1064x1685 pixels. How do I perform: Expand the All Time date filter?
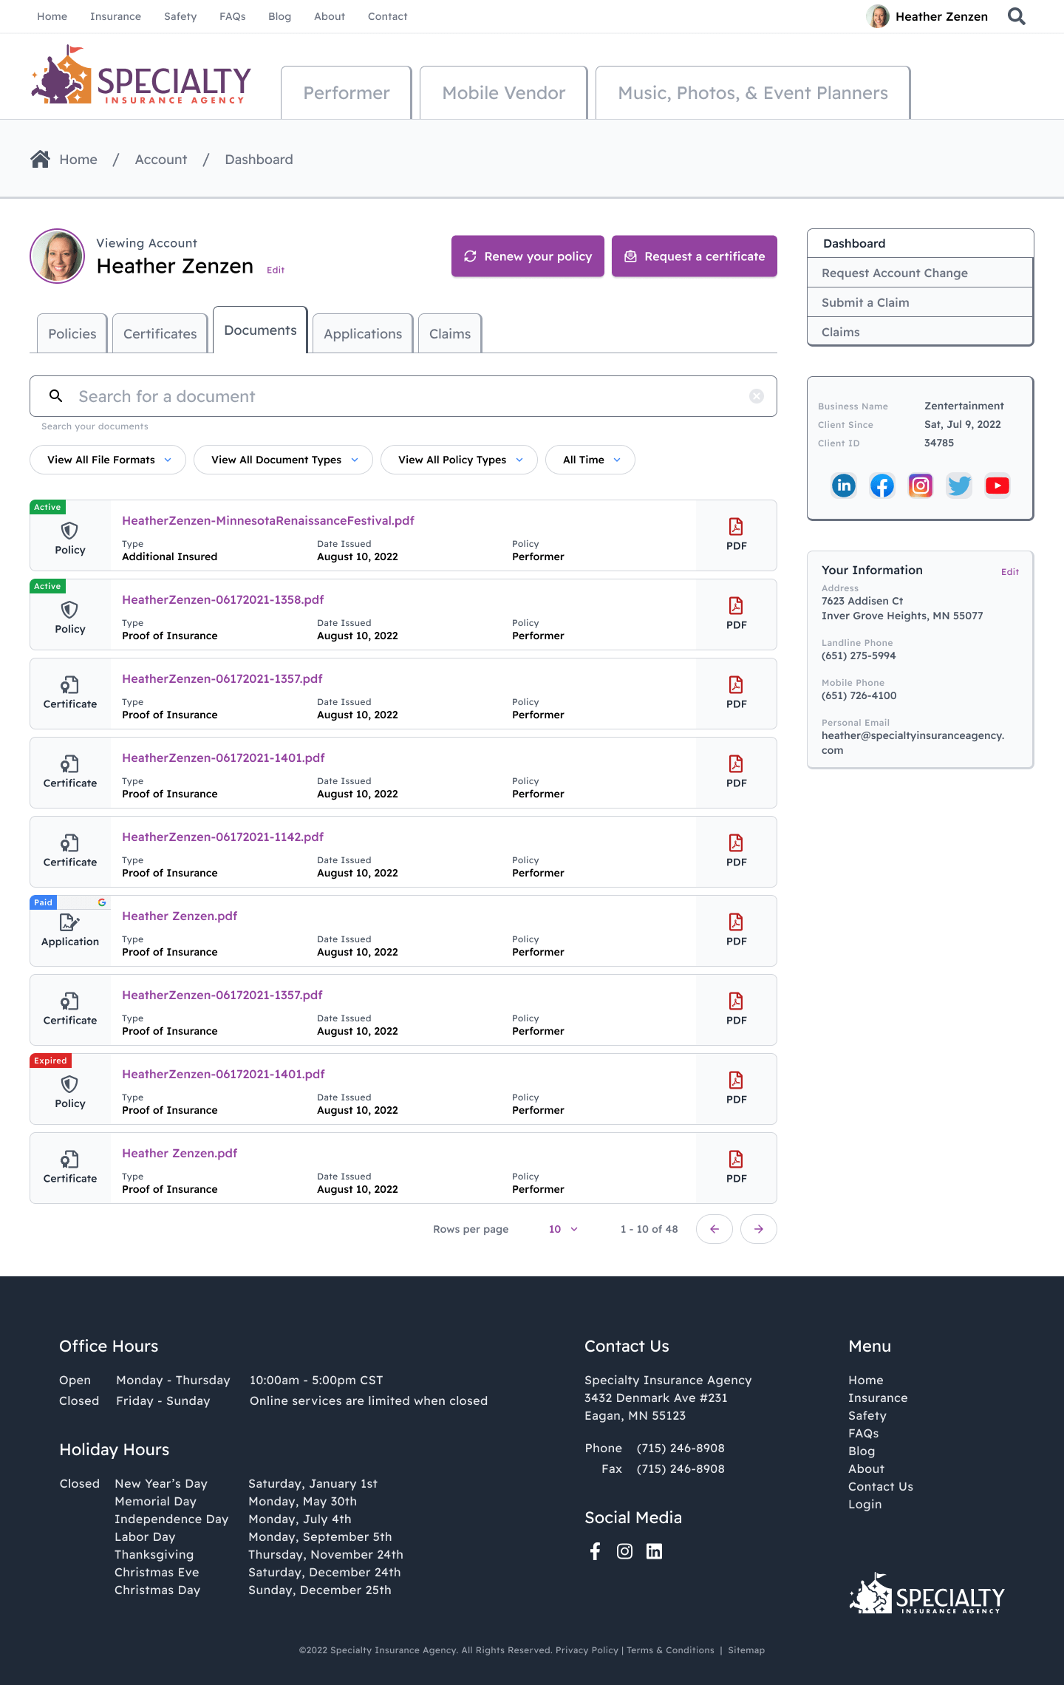click(x=590, y=460)
